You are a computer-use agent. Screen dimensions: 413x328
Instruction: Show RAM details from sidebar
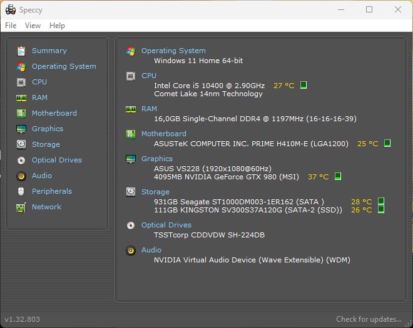(40, 97)
